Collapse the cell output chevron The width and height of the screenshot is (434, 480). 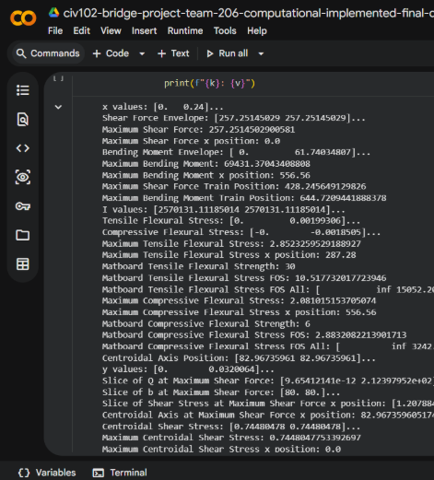(x=58, y=107)
